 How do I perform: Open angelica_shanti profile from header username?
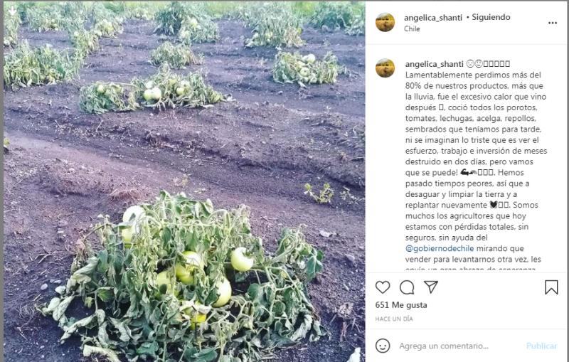433,17
